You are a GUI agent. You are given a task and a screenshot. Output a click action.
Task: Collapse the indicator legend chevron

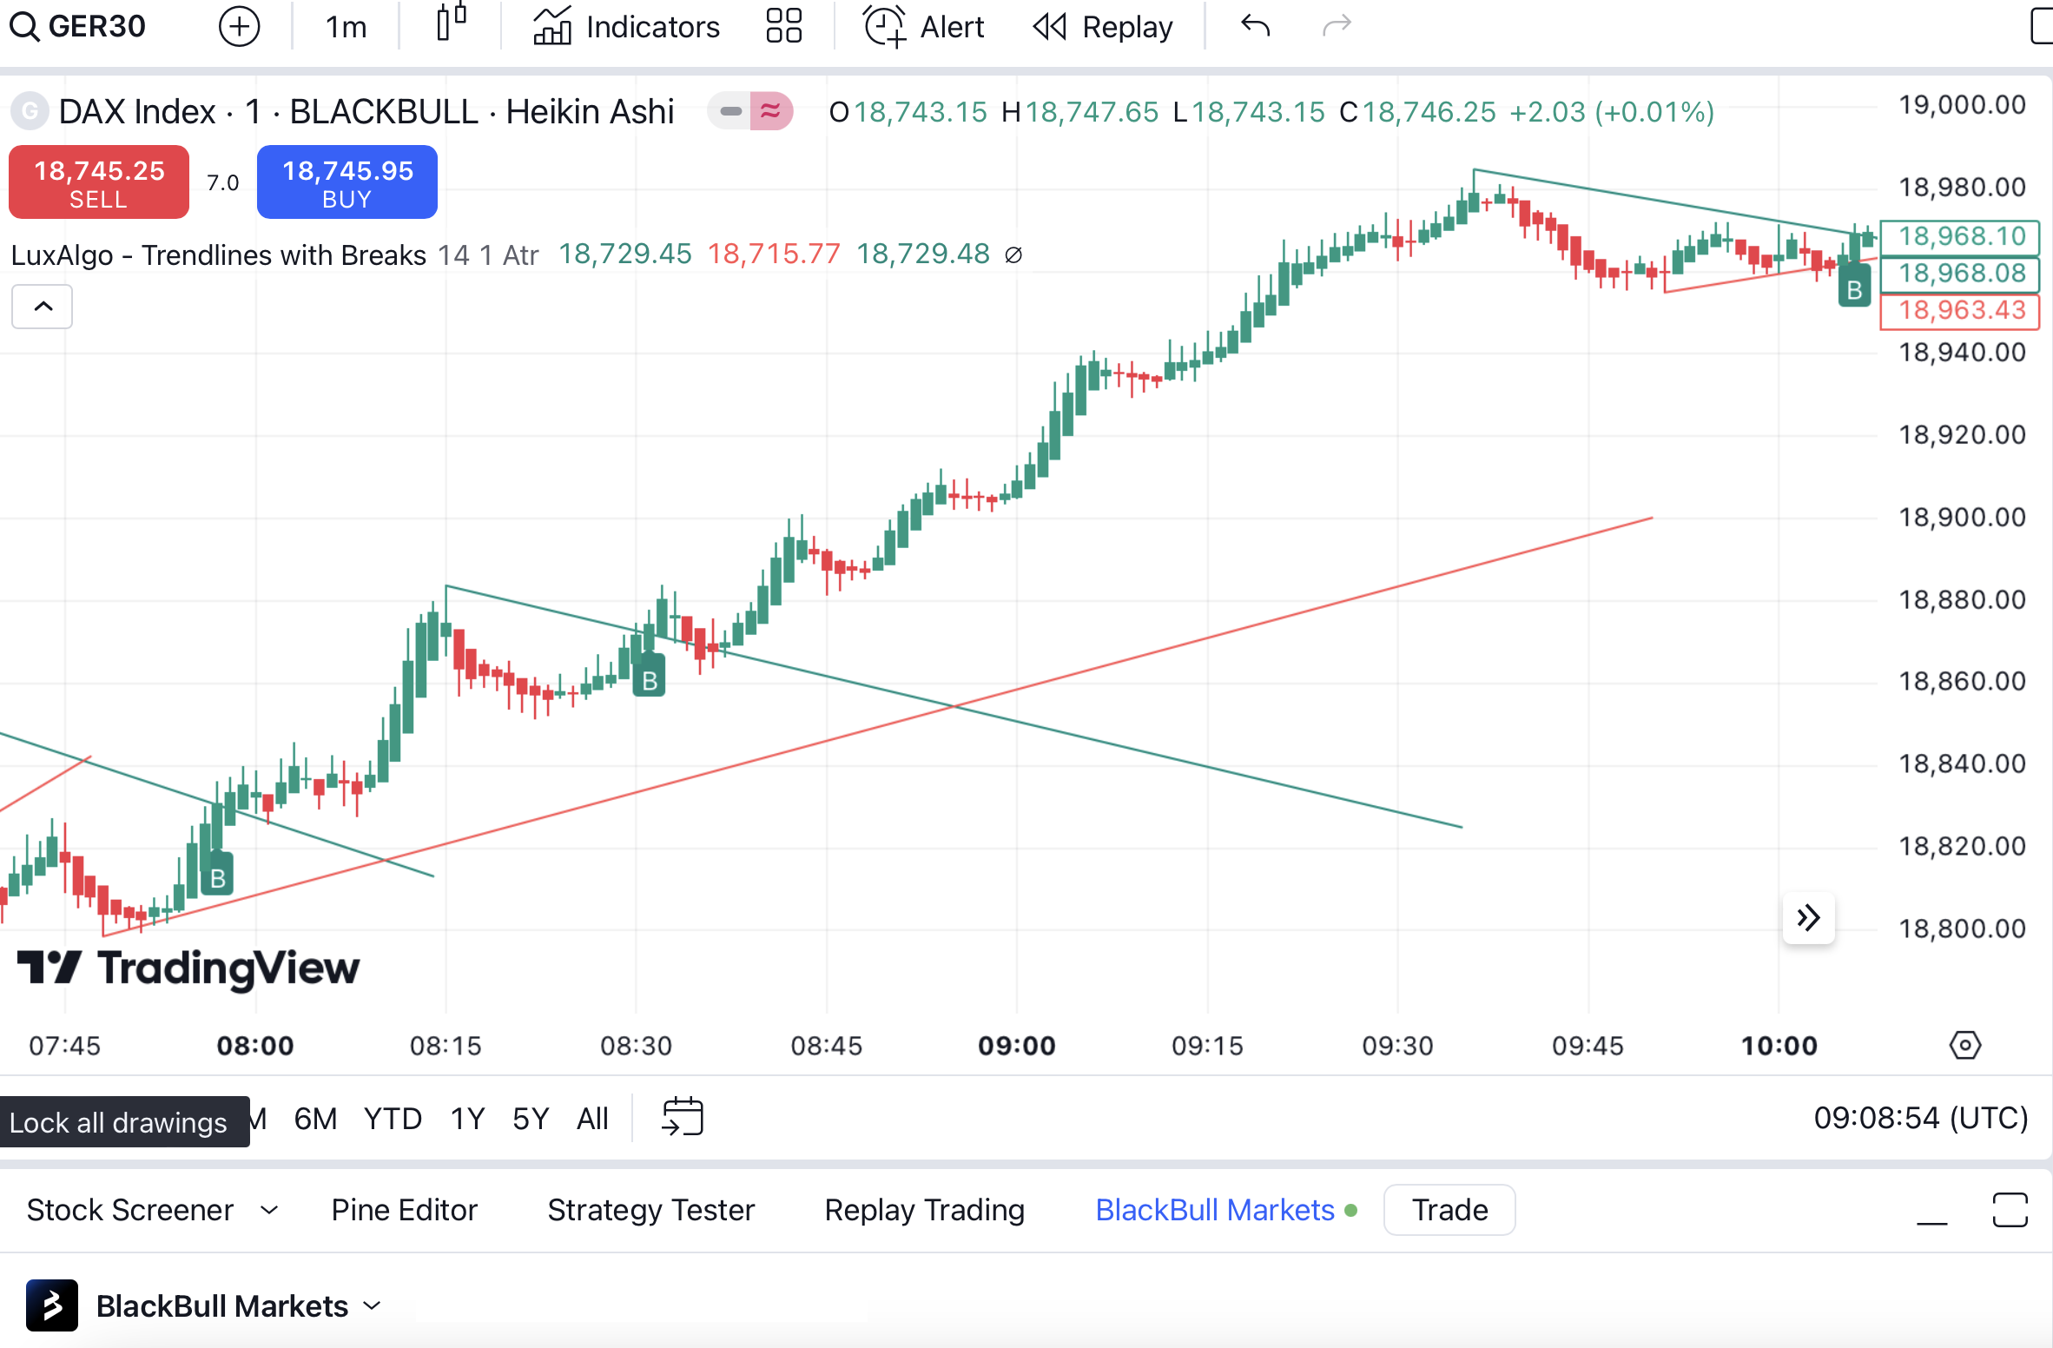point(43,307)
